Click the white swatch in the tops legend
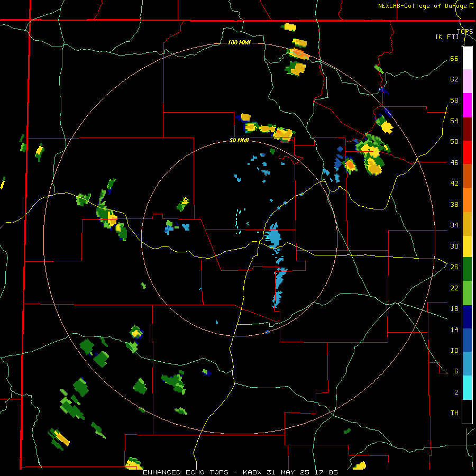476x476 pixels. point(467,58)
